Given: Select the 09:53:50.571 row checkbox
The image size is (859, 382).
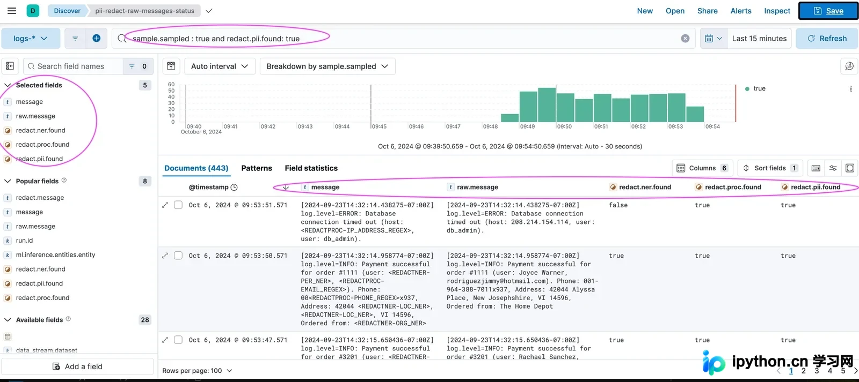Looking at the screenshot, I should point(178,256).
